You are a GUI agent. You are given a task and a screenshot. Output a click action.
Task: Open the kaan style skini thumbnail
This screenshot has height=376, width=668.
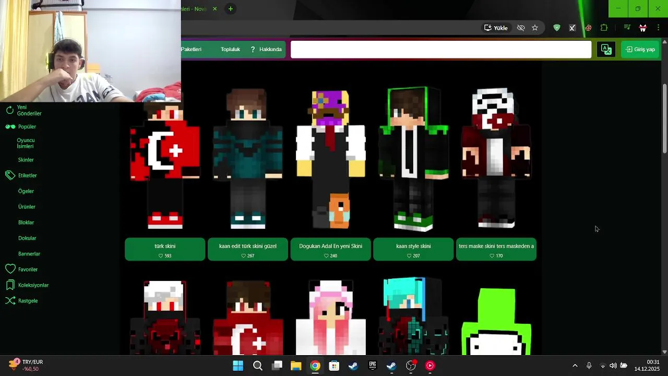coord(413,159)
